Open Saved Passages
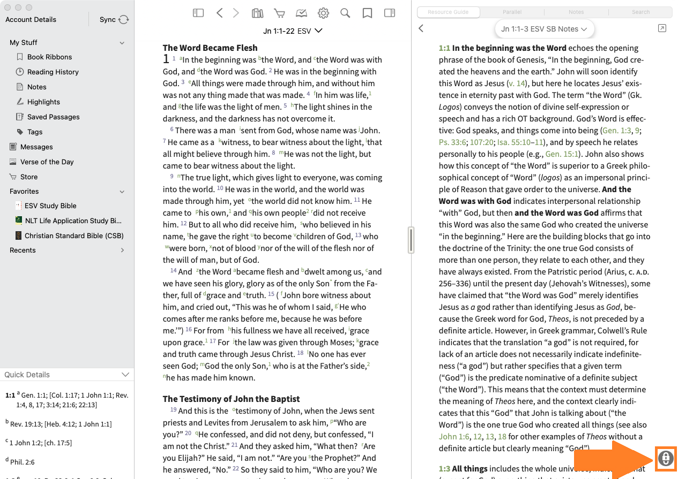This screenshot has height=479, width=678. 53,117
